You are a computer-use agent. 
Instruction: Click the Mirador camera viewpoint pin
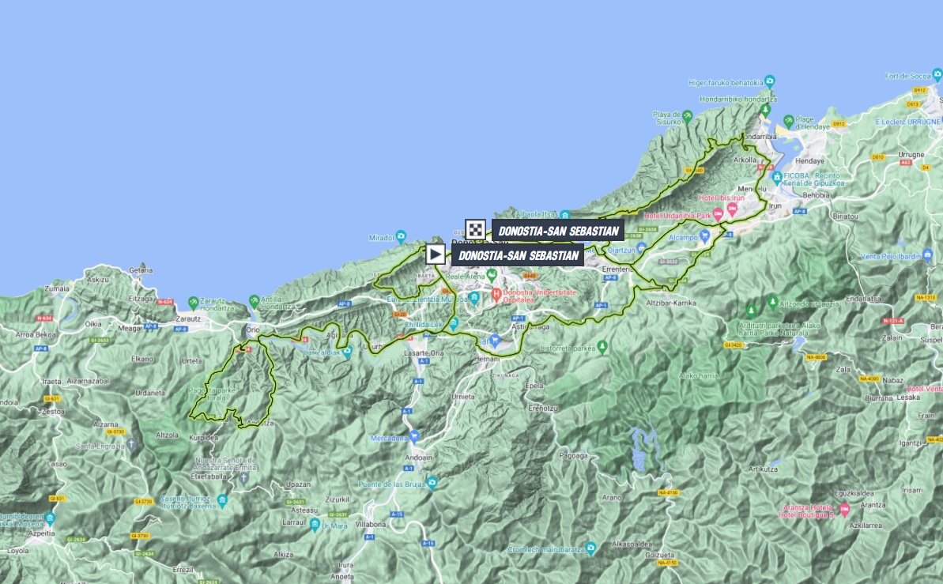(402, 235)
